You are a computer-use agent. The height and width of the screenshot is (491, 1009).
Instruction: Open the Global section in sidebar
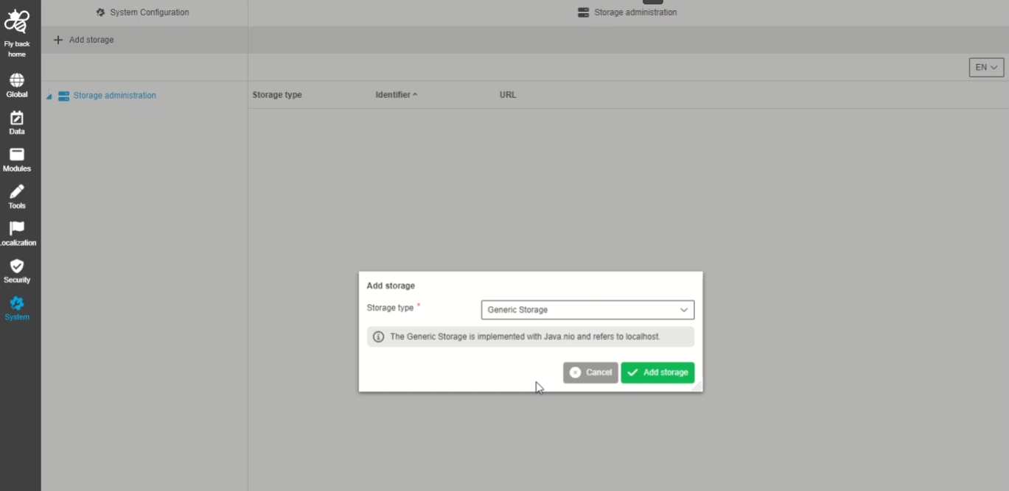(17, 85)
